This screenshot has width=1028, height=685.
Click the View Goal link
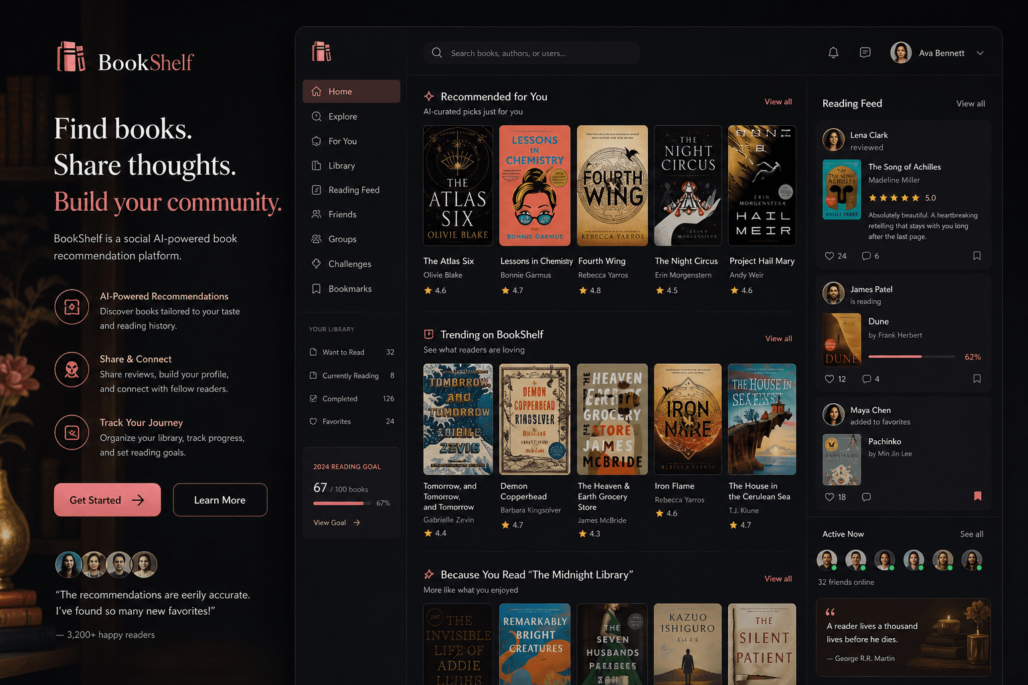337,522
